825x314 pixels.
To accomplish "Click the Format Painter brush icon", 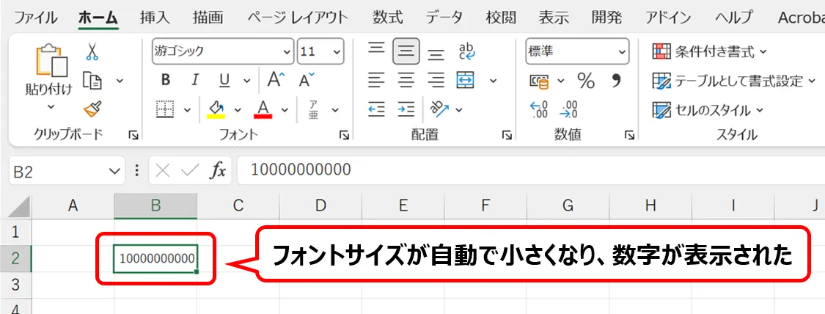I will (92, 109).
